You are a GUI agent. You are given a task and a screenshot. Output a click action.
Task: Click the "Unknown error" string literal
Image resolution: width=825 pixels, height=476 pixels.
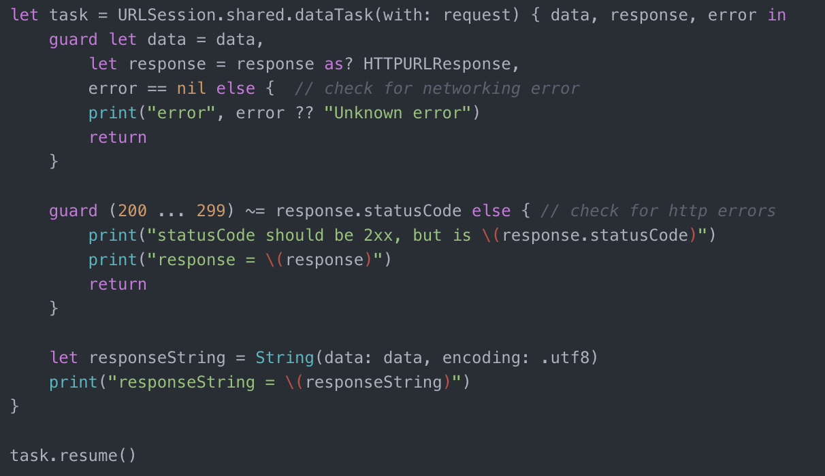(398, 113)
